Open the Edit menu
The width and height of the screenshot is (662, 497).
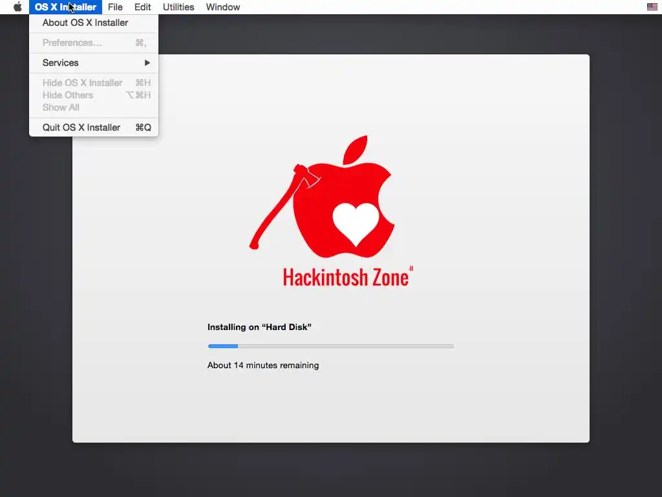(x=143, y=7)
